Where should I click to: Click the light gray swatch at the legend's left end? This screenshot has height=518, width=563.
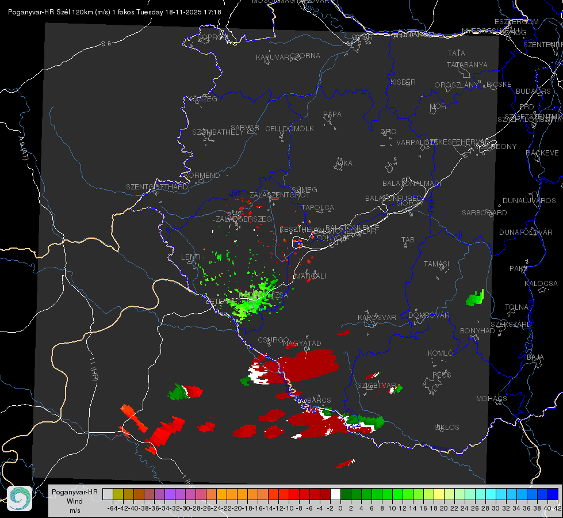[x=108, y=494]
